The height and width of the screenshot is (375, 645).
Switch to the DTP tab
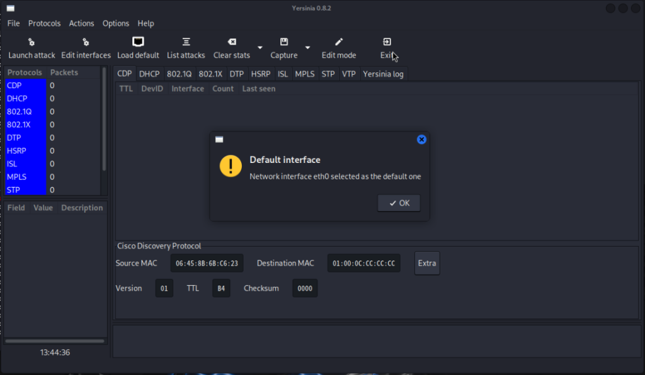tap(237, 74)
